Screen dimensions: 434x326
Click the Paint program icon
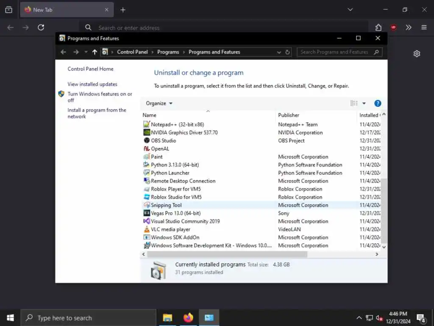point(146,157)
